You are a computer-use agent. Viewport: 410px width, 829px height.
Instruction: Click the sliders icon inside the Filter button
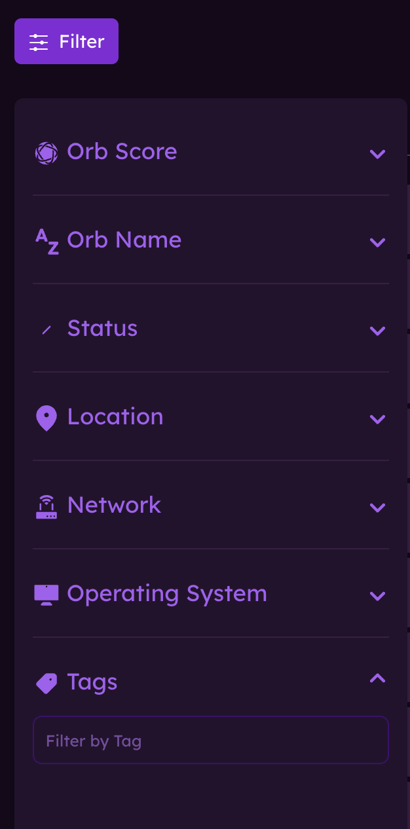tap(39, 41)
